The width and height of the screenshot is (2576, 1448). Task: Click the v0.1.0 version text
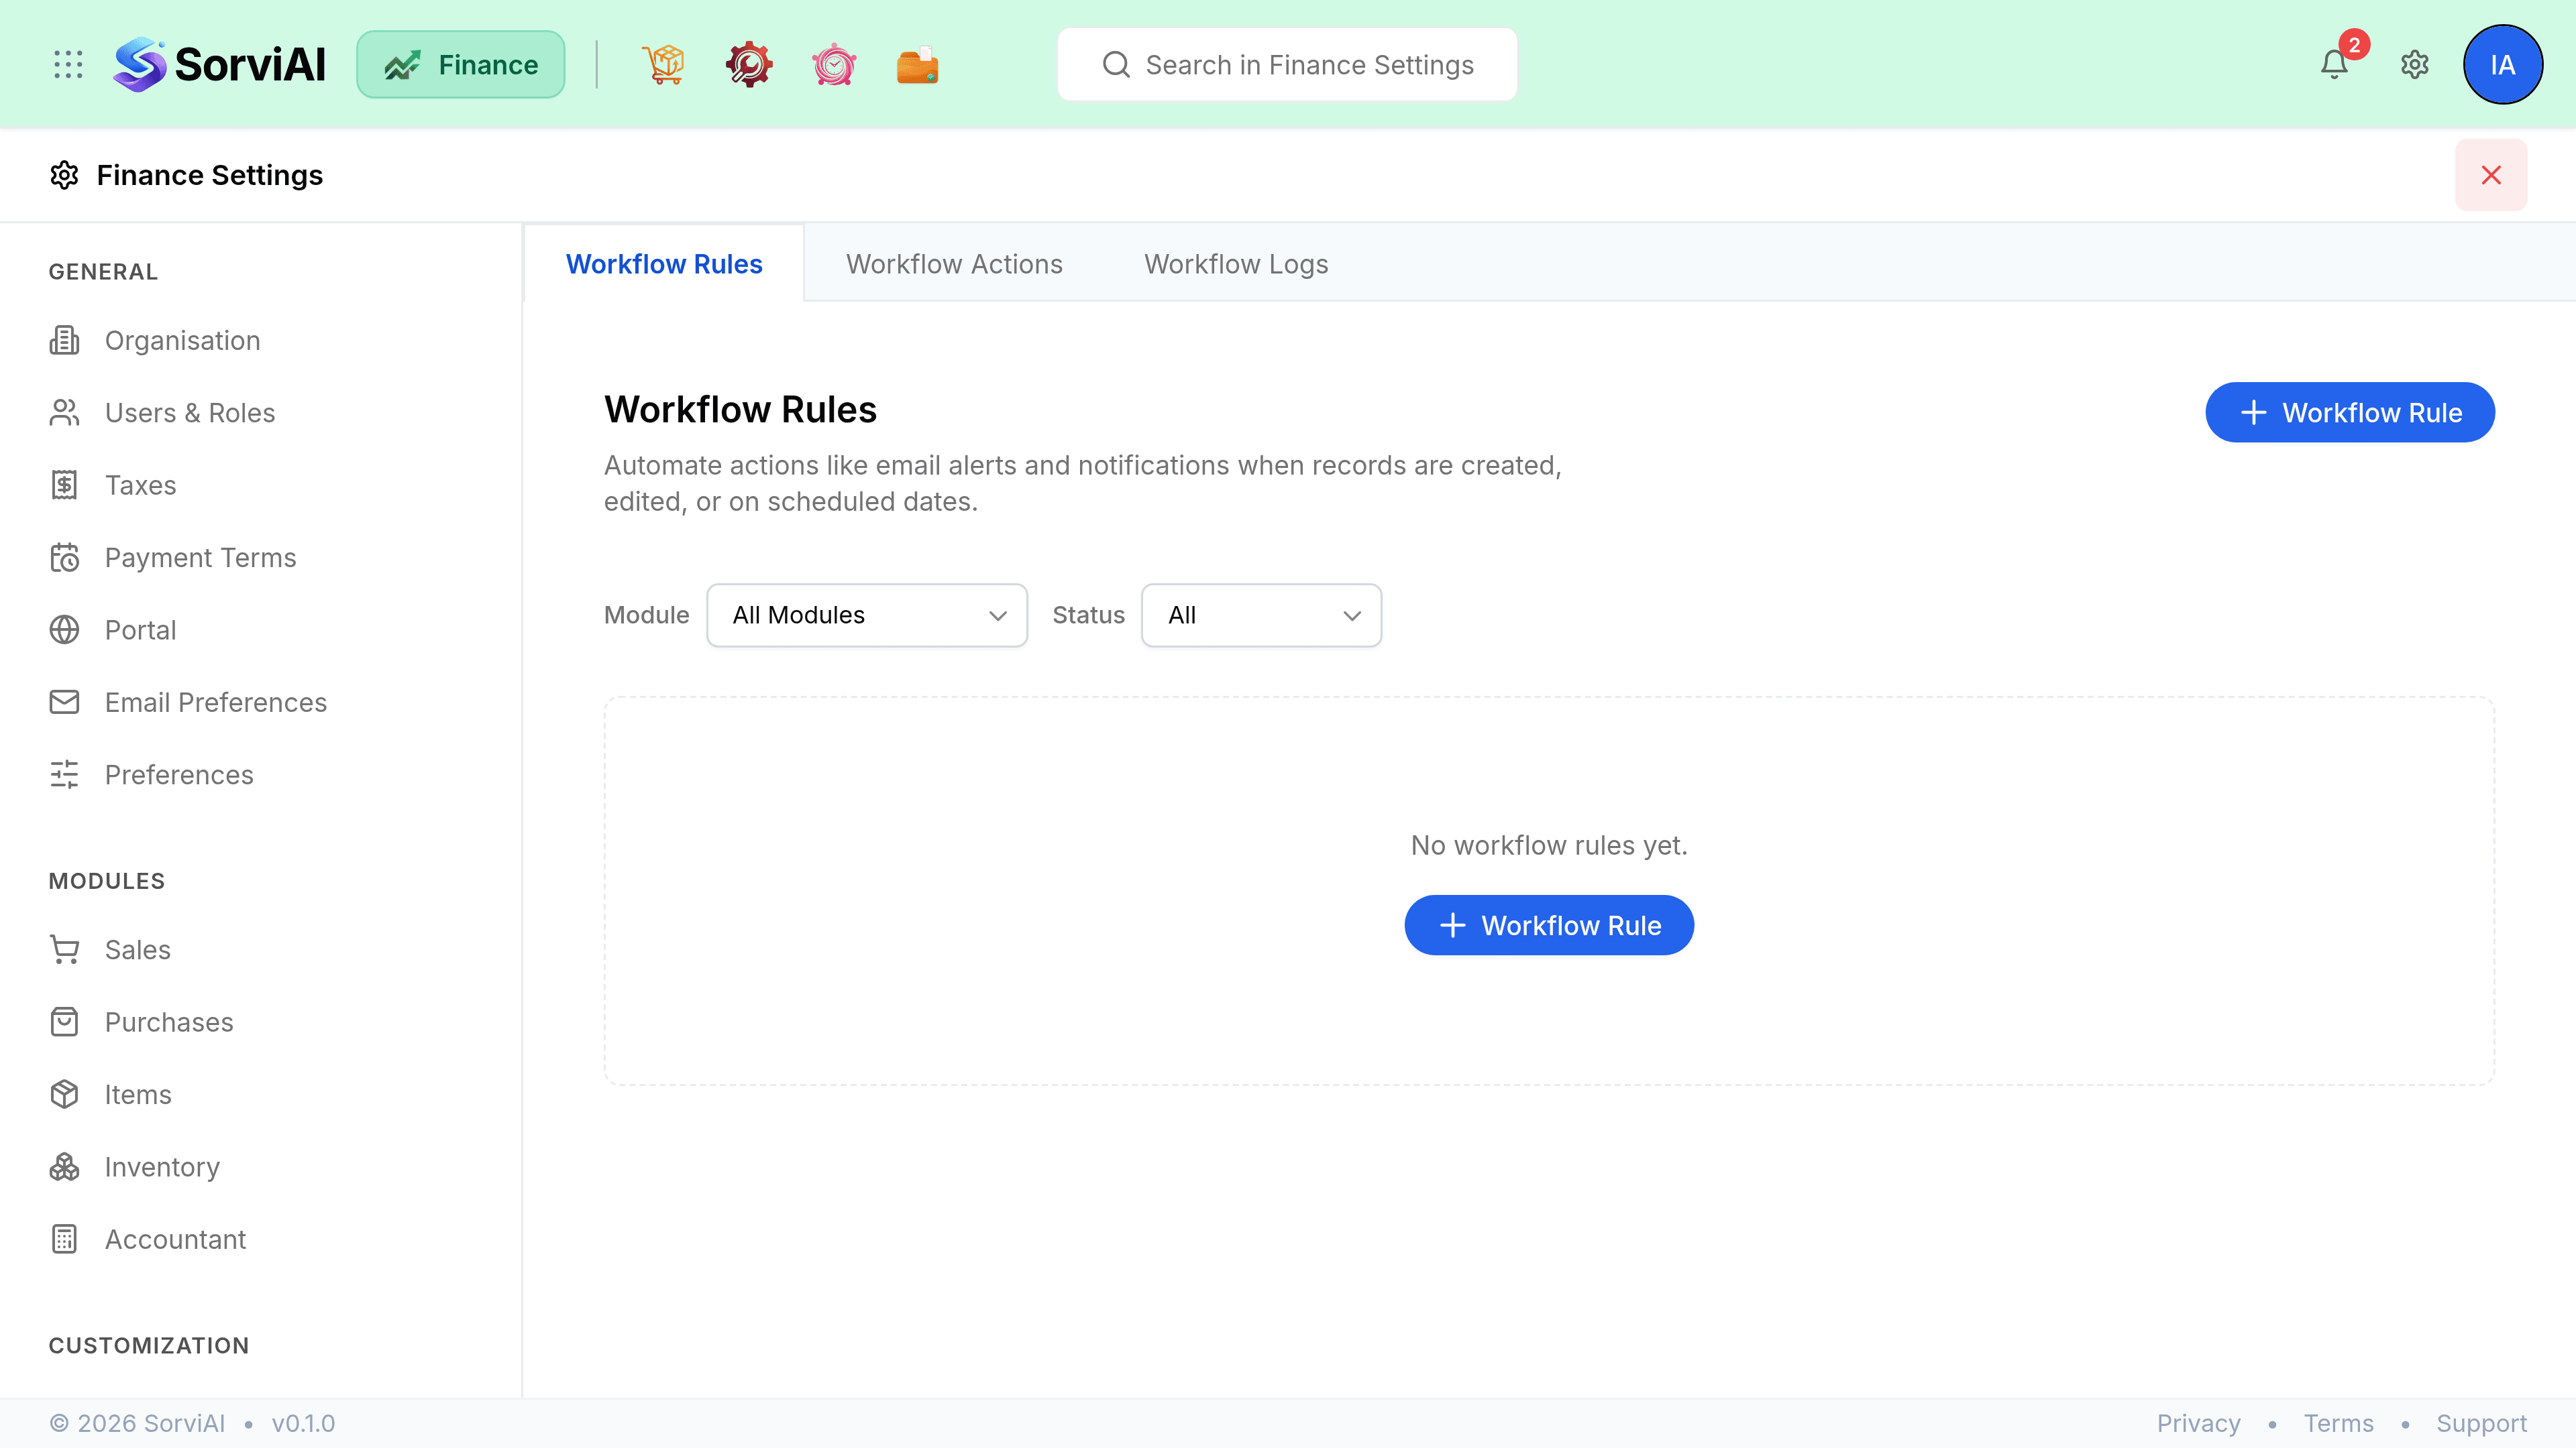(303, 1424)
